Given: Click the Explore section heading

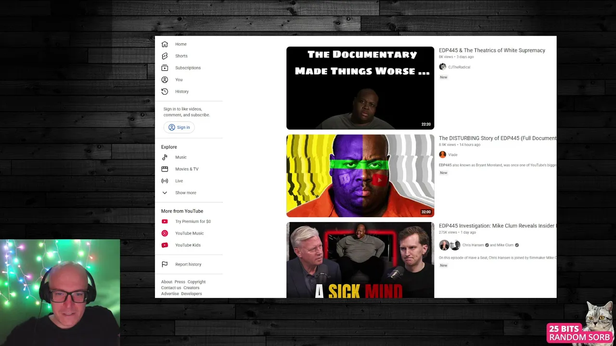Looking at the screenshot, I should 169,147.
